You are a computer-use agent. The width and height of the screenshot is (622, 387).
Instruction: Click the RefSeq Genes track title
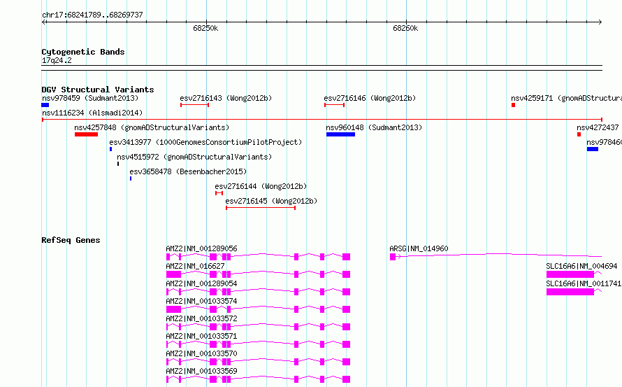click(x=71, y=240)
